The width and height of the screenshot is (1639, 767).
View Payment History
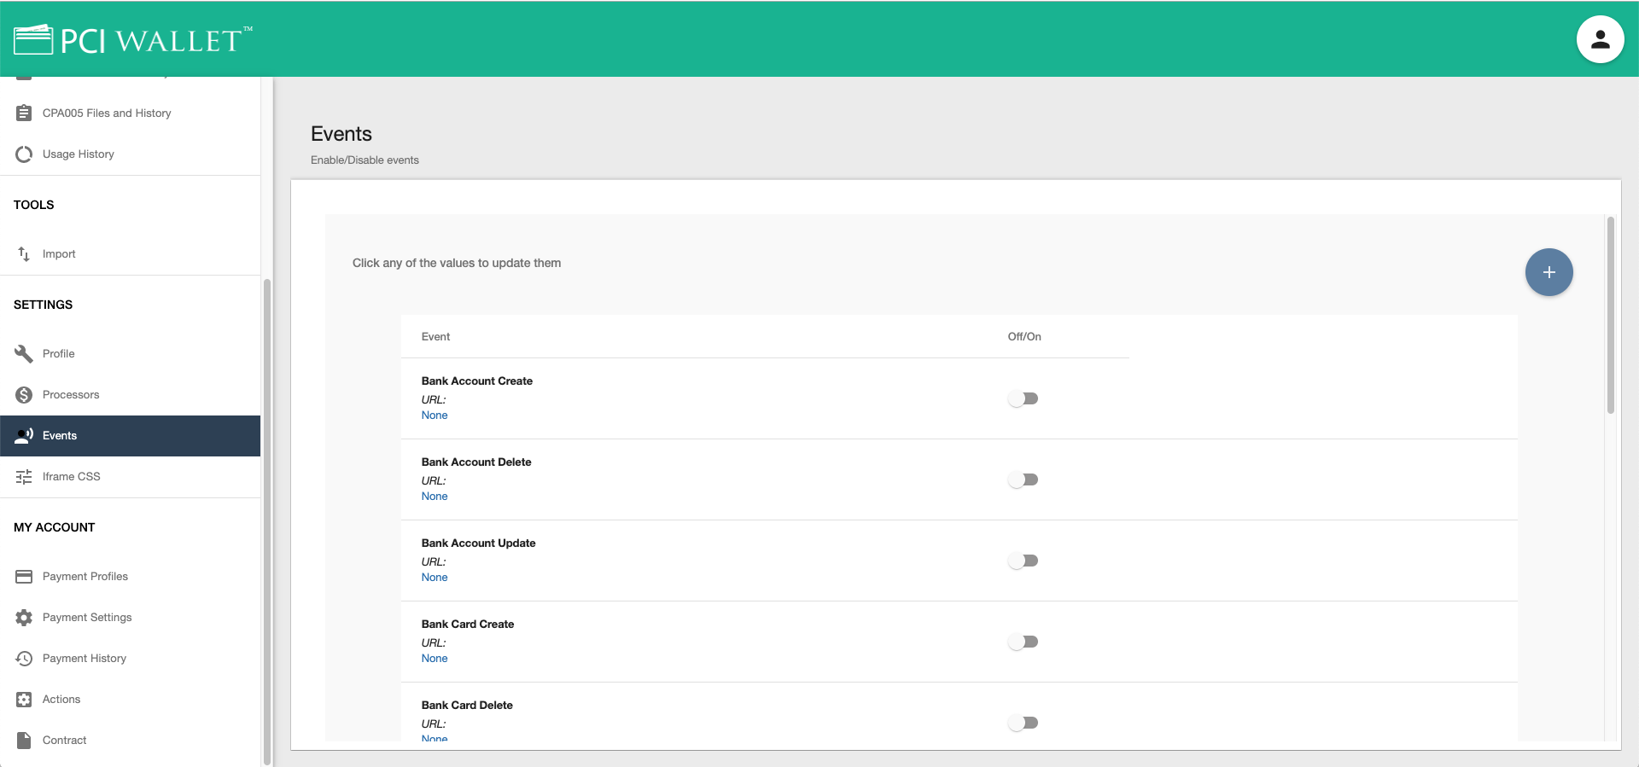pos(130,658)
